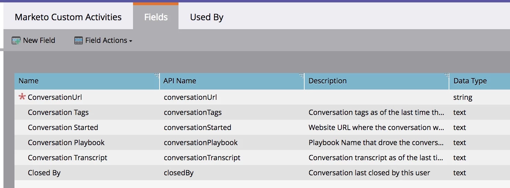
Task: Open the Used By tab
Action: tap(207, 17)
